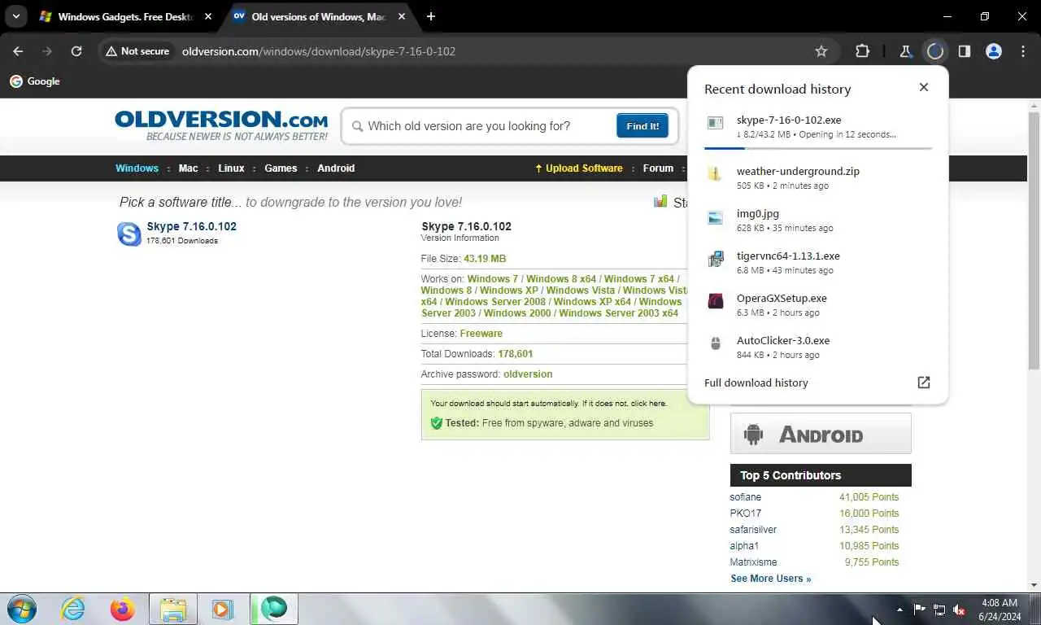The image size is (1041, 625).
Task: Open OperaGXSetup.exe download entry
Action: (817, 304)
